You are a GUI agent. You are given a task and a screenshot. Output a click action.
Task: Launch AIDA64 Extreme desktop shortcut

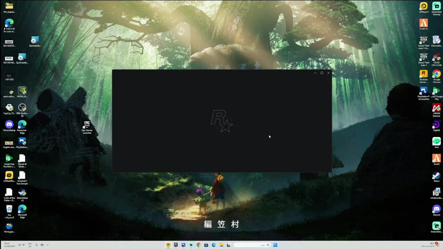[436, 111]
